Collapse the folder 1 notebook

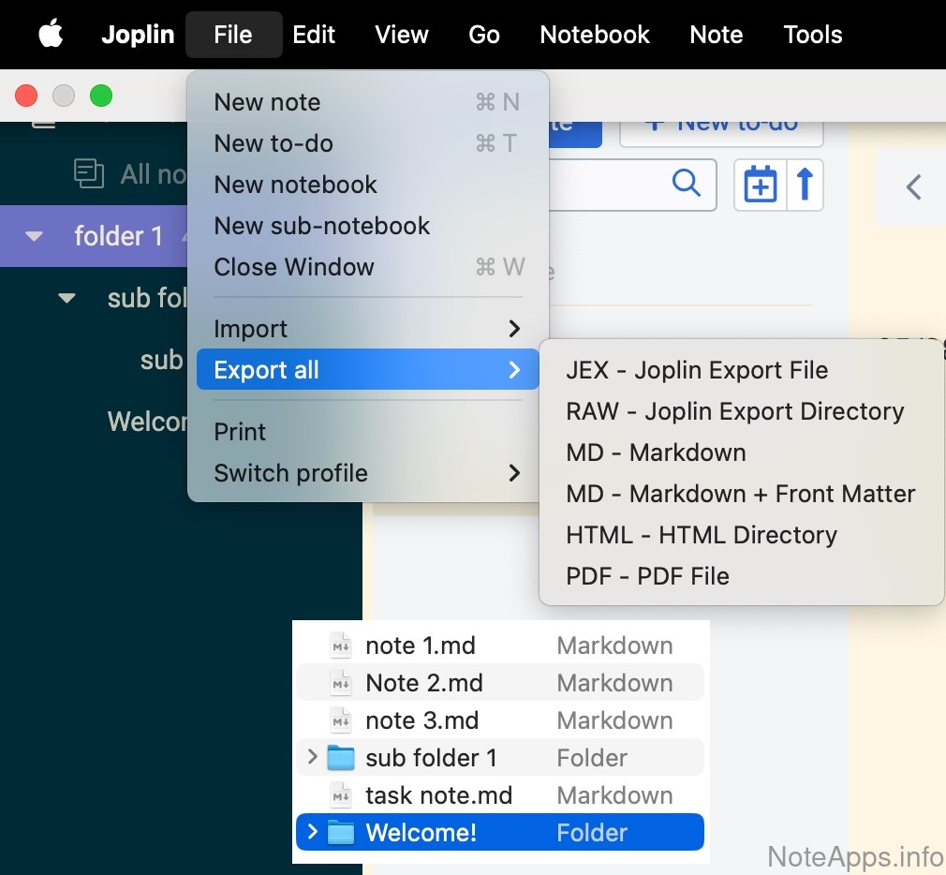[x=35, y=236]
